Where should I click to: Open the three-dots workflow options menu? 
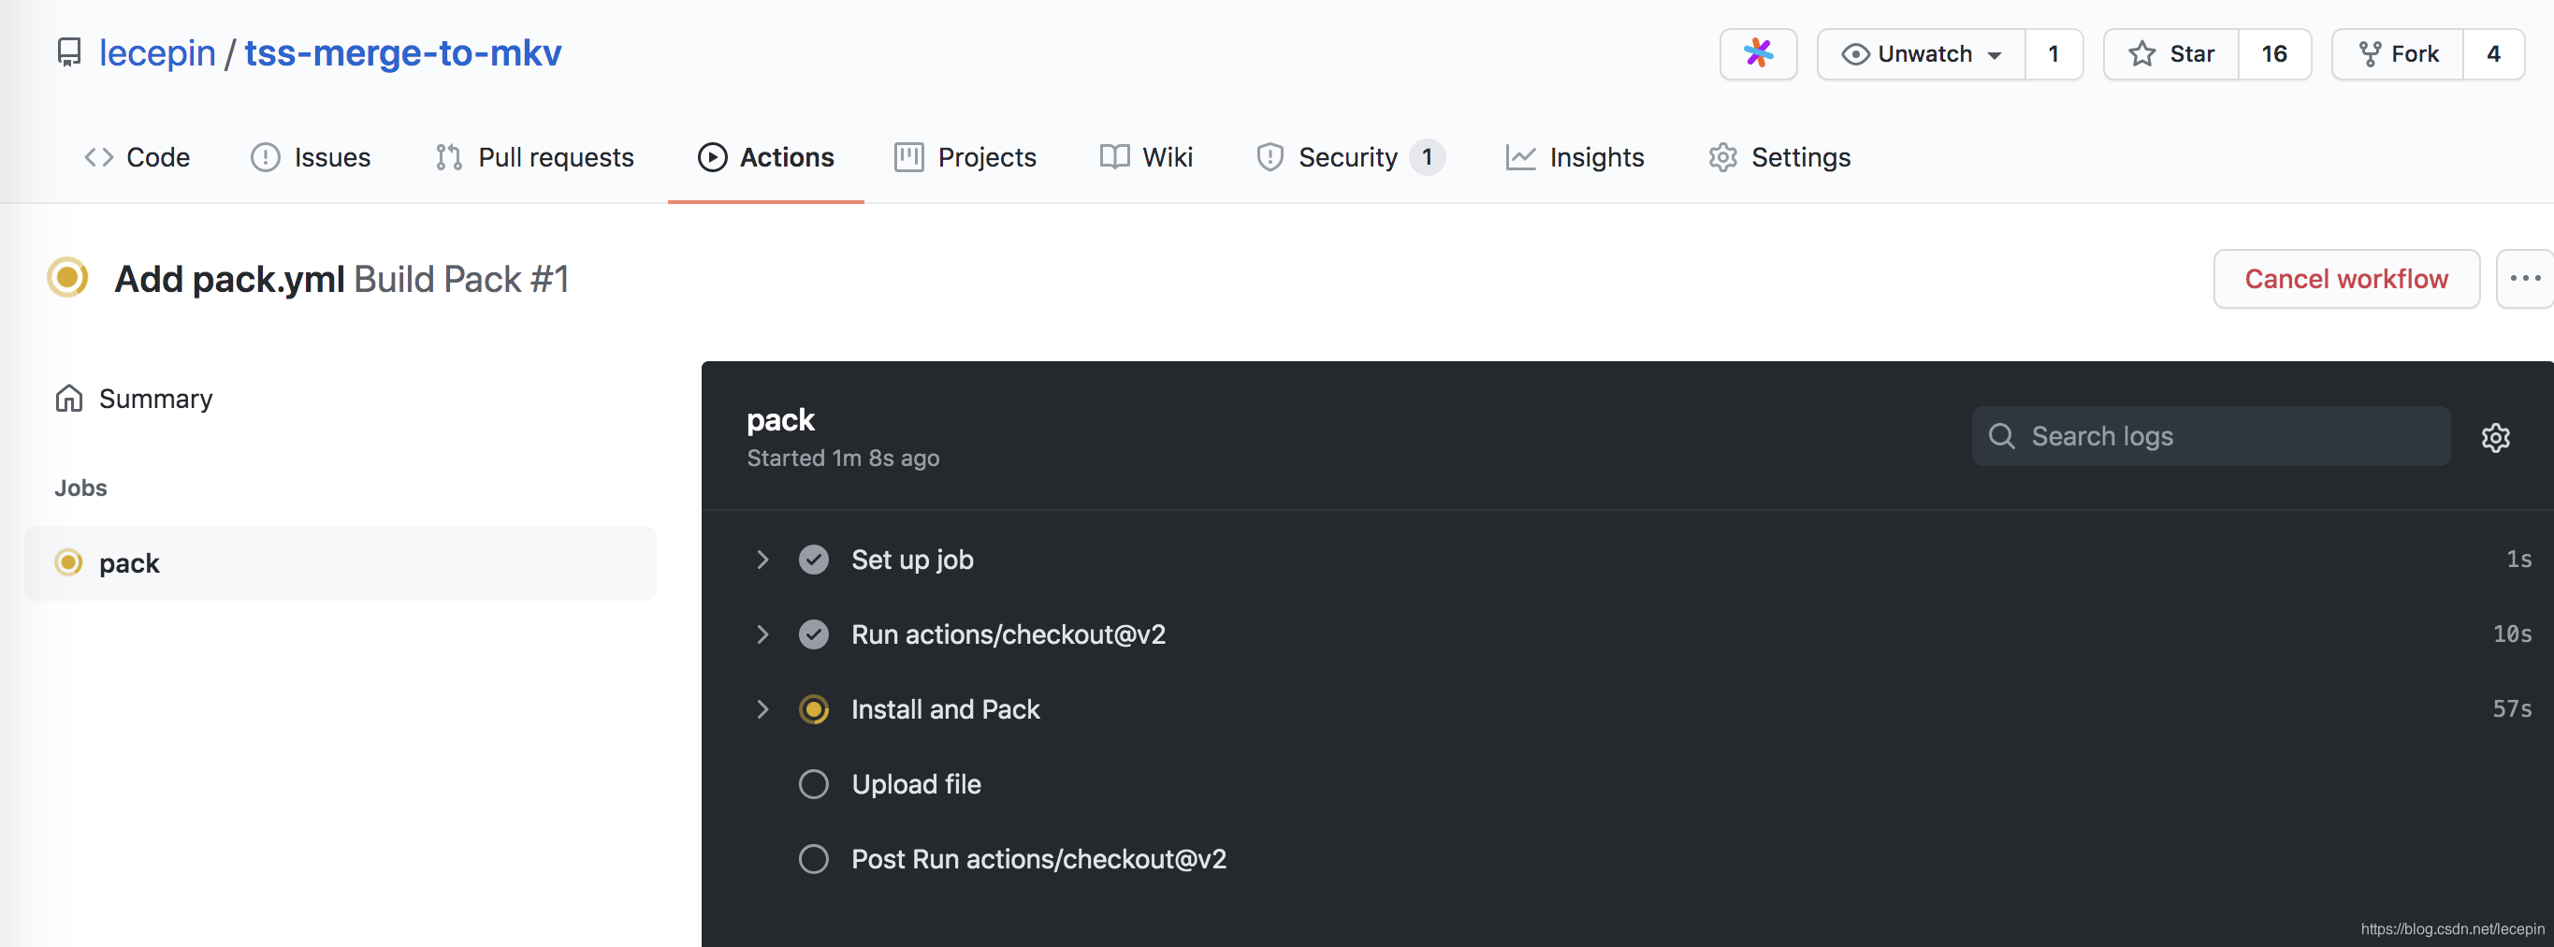click(x=2524, y=279)
